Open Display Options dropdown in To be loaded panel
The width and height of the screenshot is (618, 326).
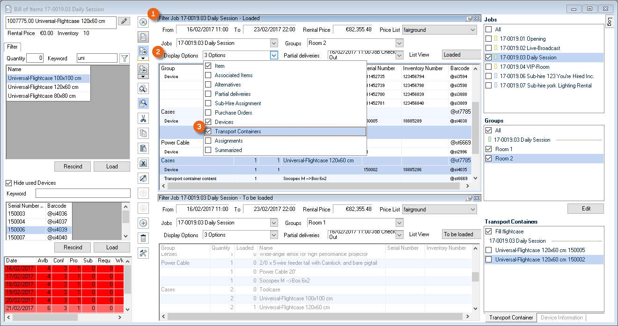[274, 235]
